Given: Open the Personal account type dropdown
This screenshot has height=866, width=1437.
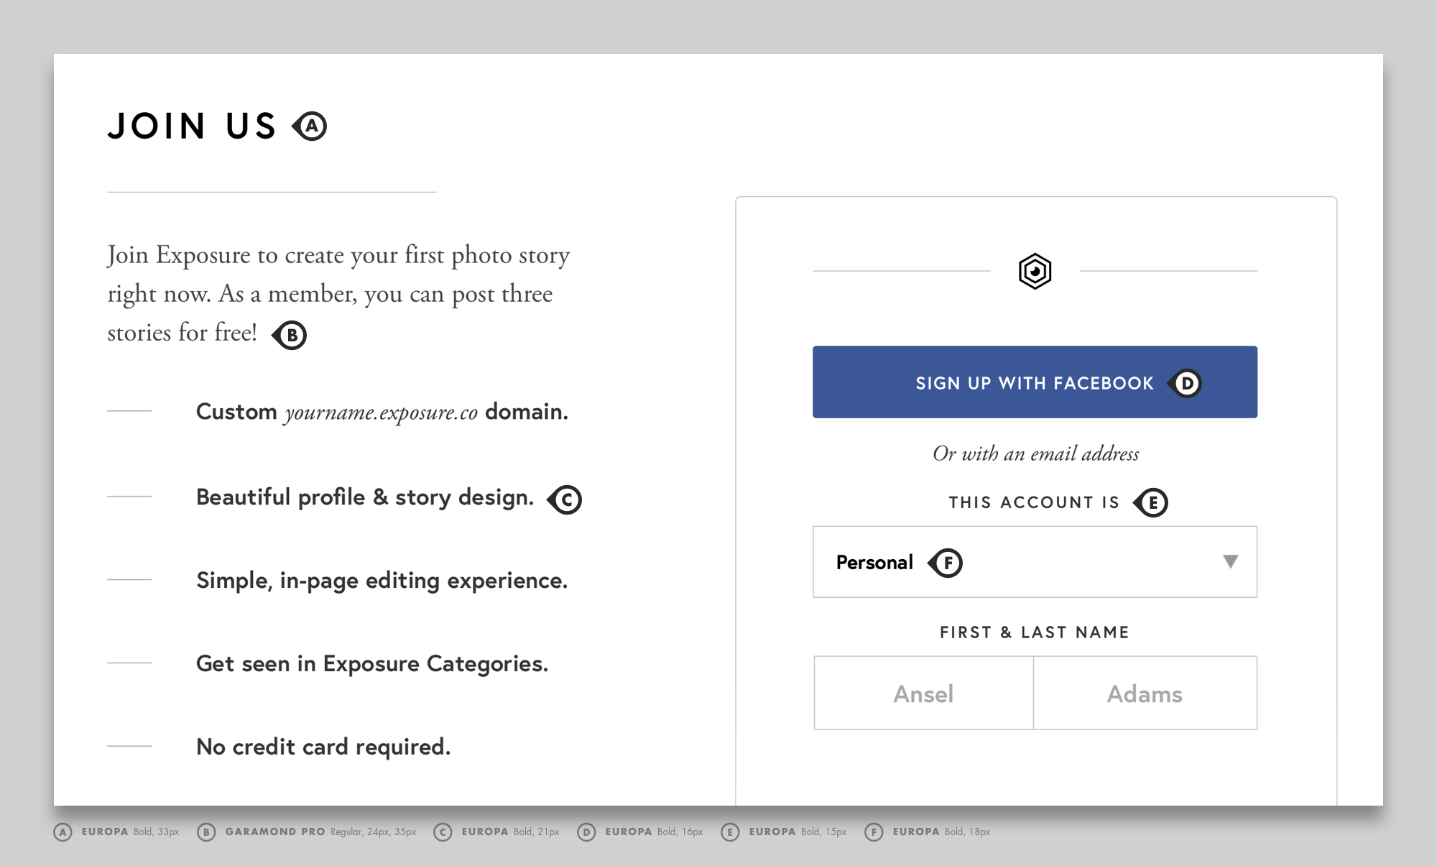Looking at the screenshot, I should coord(1035,562).
